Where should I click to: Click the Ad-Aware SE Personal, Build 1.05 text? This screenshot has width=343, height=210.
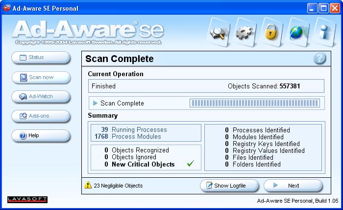click(298, 201)
